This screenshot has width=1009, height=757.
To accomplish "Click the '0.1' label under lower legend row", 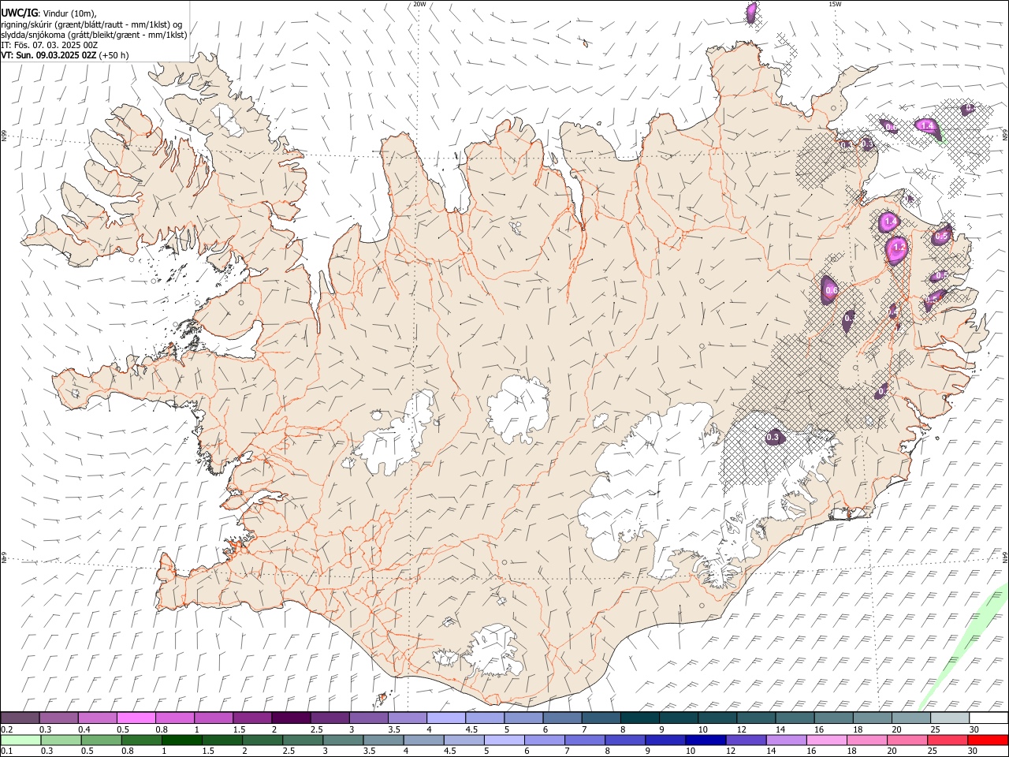I will [6, 751].
